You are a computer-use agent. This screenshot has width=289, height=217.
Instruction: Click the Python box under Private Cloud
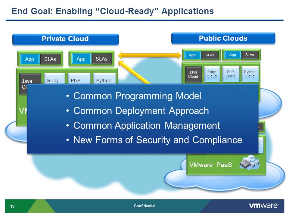pyautogui.click(x=104, y=79)
